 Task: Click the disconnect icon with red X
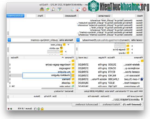[x=79, y=9]
